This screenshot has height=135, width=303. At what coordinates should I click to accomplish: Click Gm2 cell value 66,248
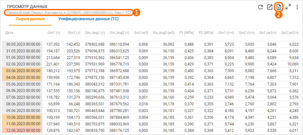[x=74, y=104]
